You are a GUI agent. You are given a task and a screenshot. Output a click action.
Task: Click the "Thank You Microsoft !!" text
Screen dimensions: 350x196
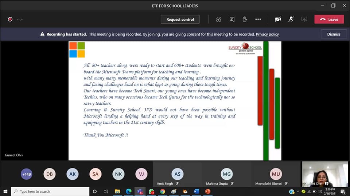(x=106, y=135)
